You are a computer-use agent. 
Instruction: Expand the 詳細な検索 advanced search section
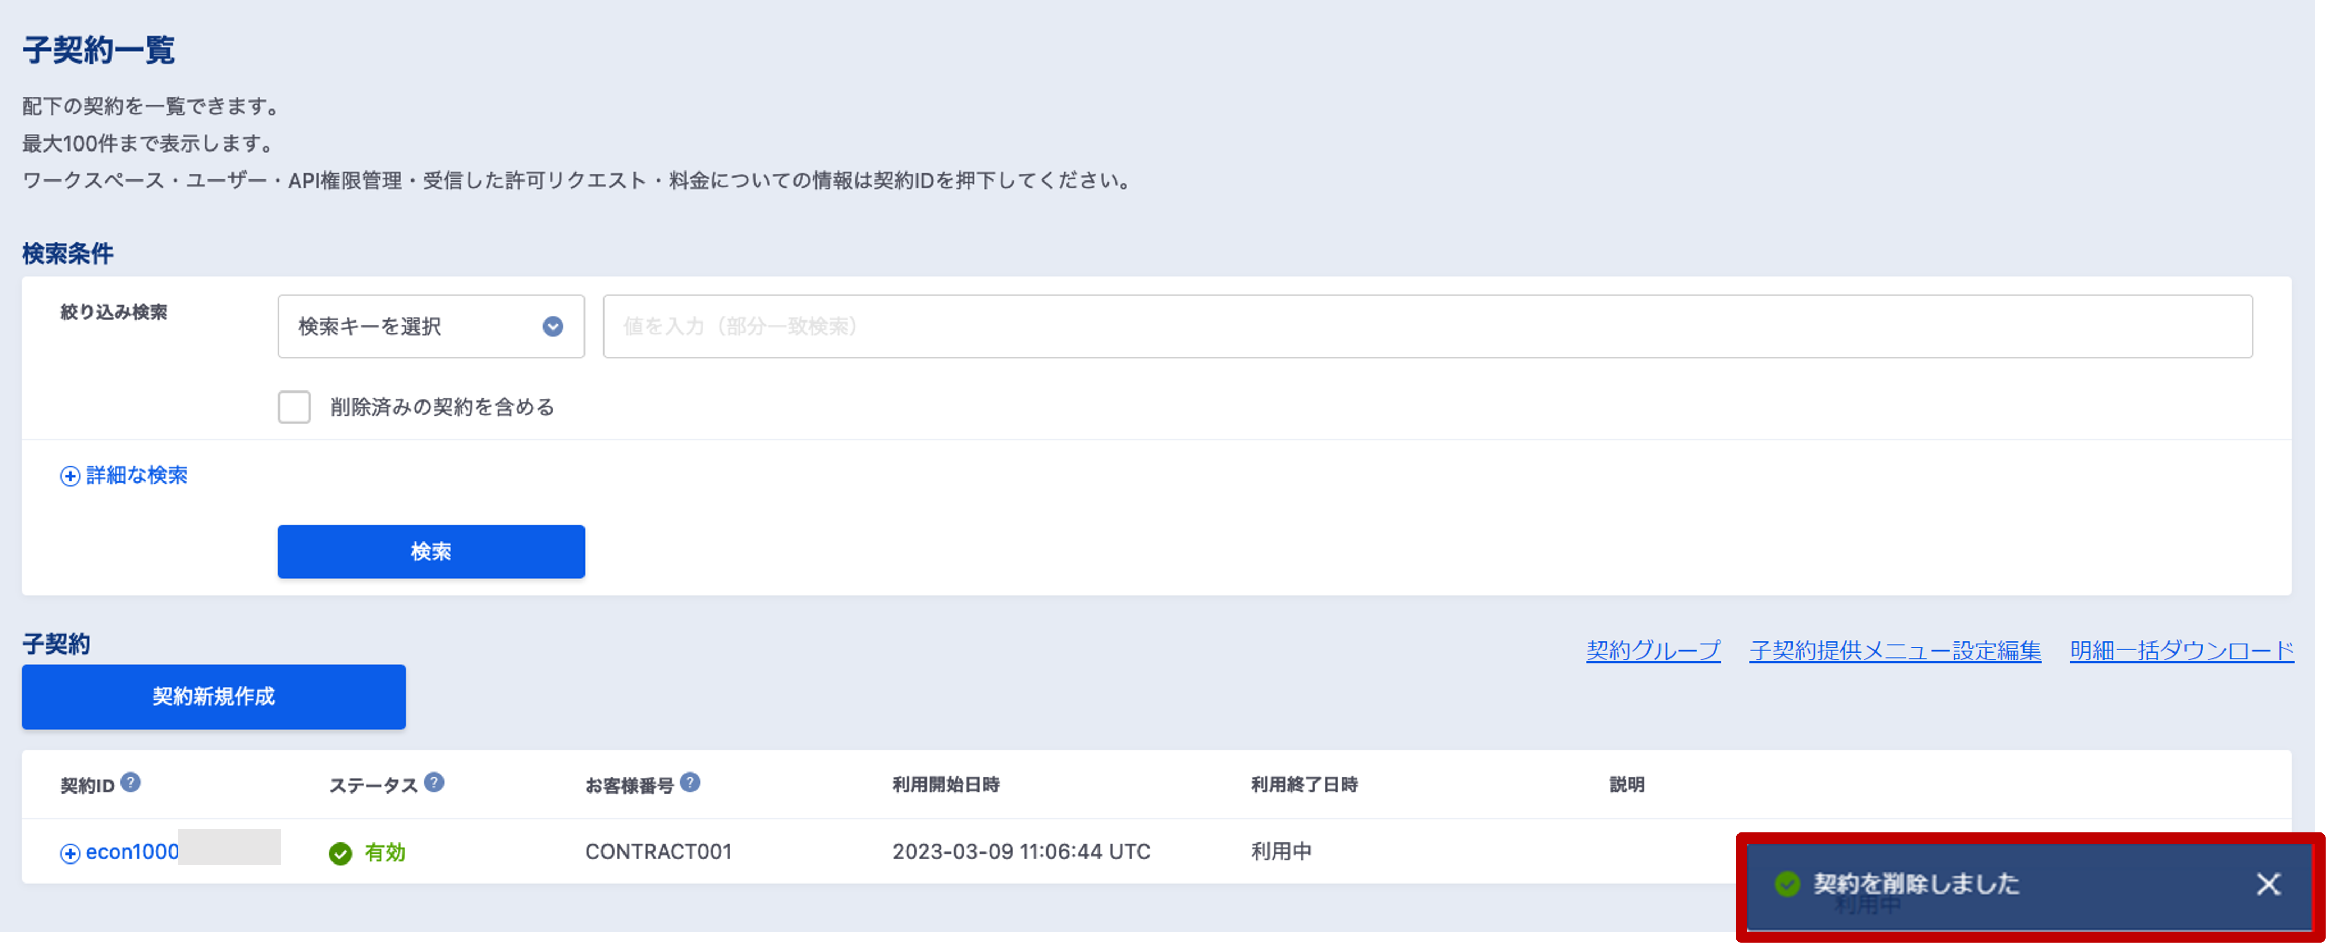(x=135, y=476)
